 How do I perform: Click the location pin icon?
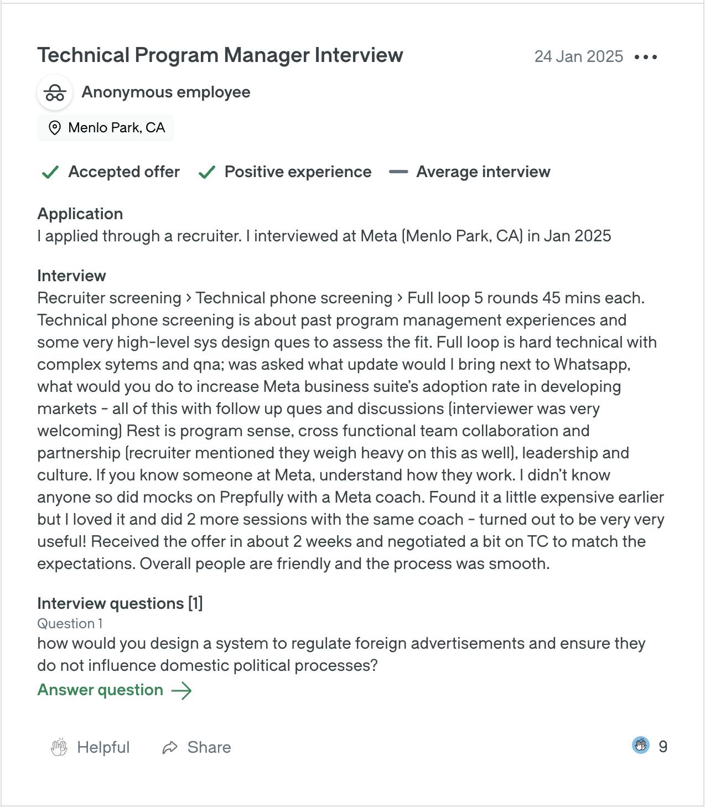pos(54,128)
